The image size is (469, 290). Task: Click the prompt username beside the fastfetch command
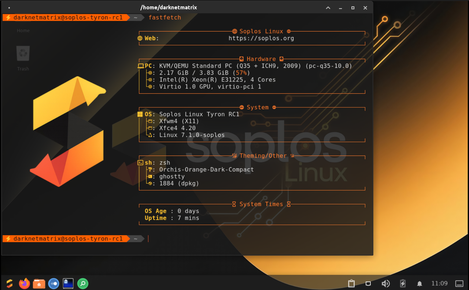[68, 18]
